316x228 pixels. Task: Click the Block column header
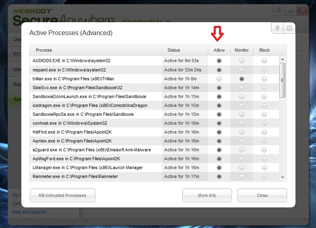tap(264, 50)
